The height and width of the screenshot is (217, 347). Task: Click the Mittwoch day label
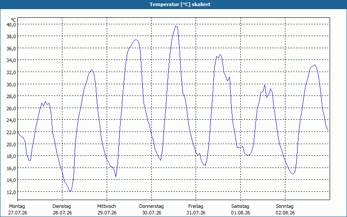[106, 207]
